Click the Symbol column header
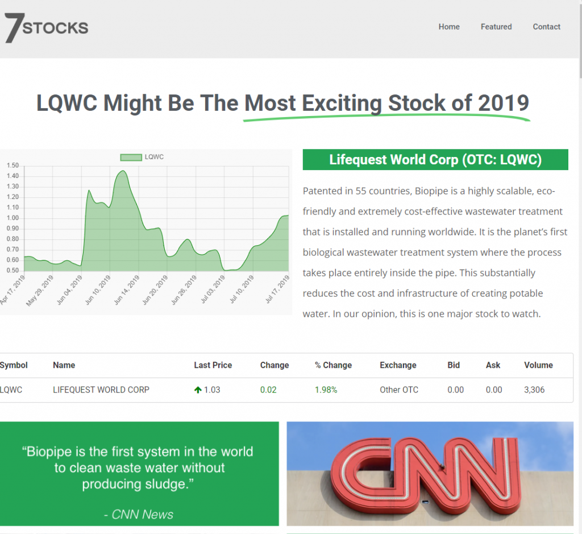 pos(14,365)
